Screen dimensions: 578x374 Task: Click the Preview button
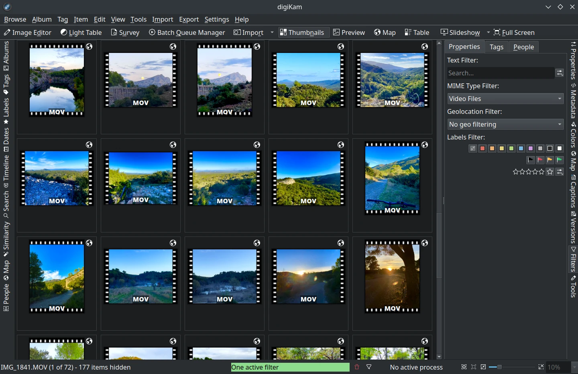(x=348, y=32)
